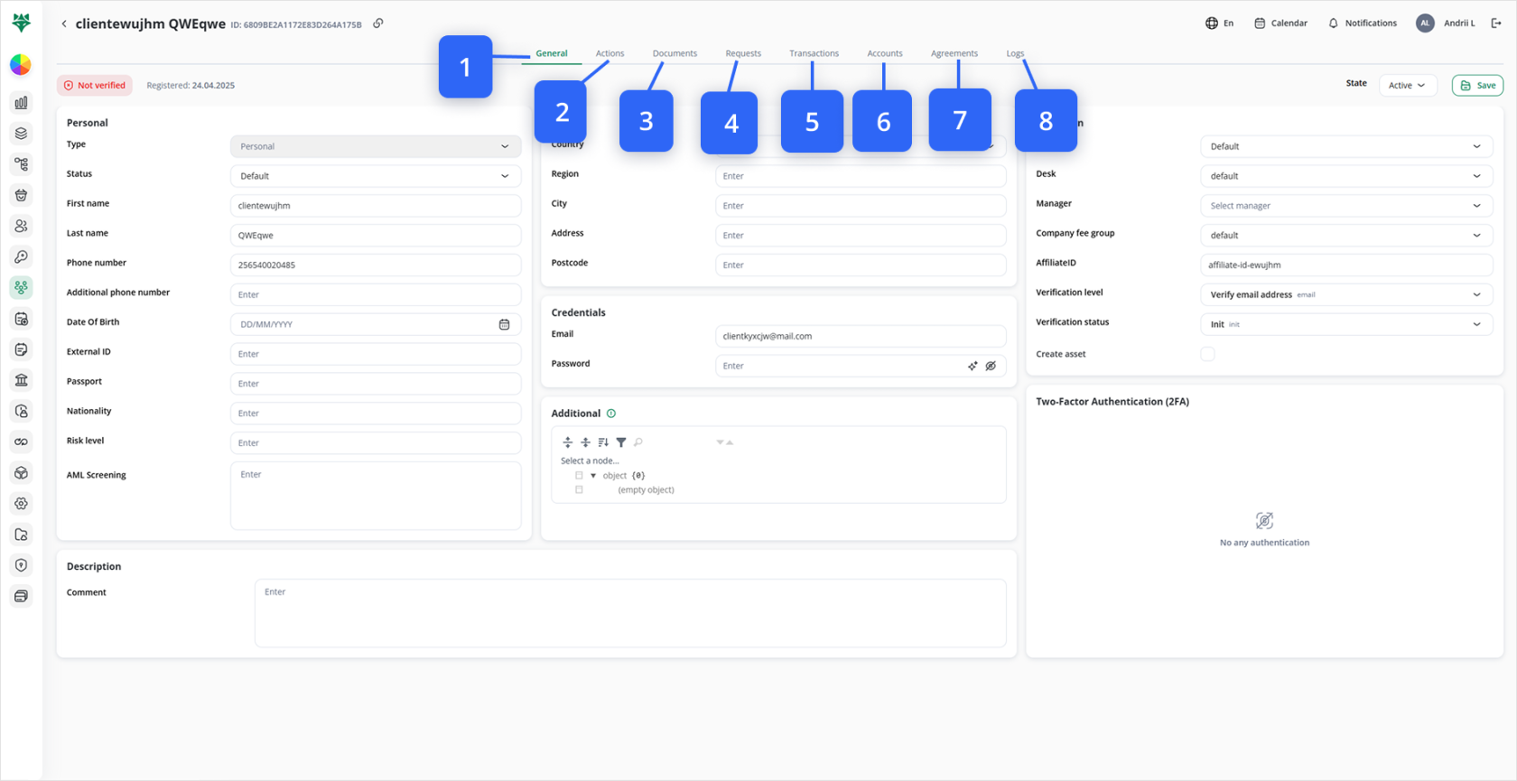1517x781 pixels.
Task: Open the Type dropdown showing Personal
Action: [376, 146]
